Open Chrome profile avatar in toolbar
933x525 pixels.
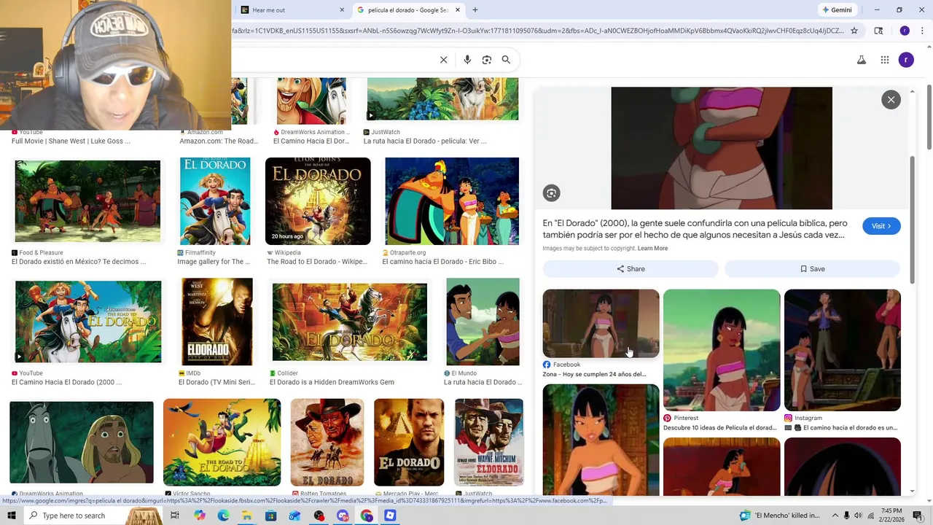coord(905,31)
